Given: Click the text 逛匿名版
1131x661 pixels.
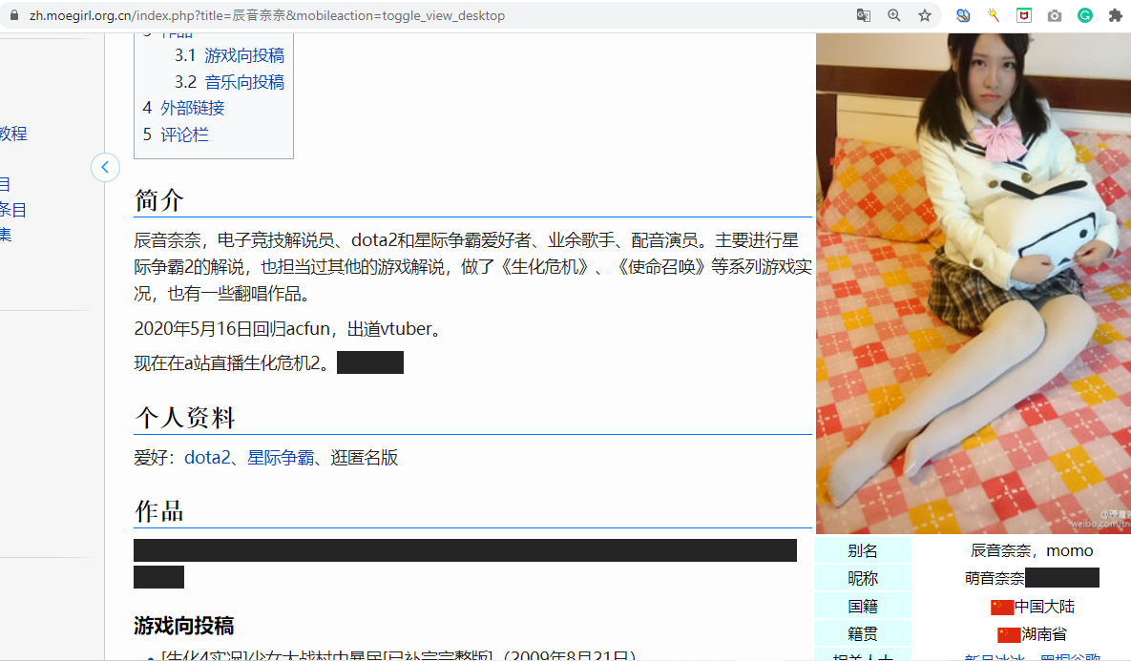Looking at the screenshot, I should (365, 458).
